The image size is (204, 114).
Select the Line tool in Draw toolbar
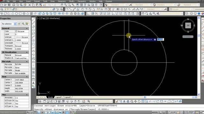tap(33, 19)
